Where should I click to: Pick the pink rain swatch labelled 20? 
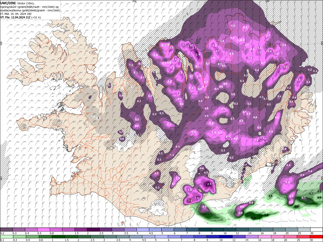tap(290, 237)
